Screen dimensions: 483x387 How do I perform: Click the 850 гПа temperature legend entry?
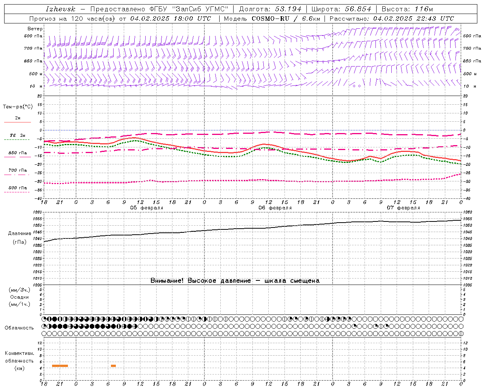pos(17,153)
